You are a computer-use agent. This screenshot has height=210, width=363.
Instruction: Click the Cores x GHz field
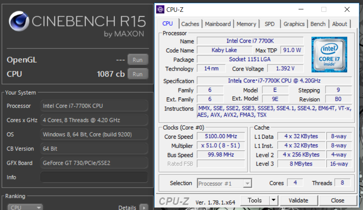(94, 120)
